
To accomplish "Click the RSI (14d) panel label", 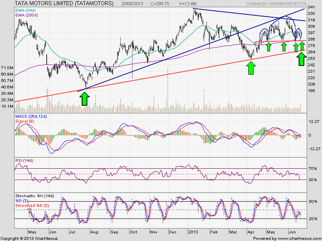I will pyautogui.click(x=24, y=160).
